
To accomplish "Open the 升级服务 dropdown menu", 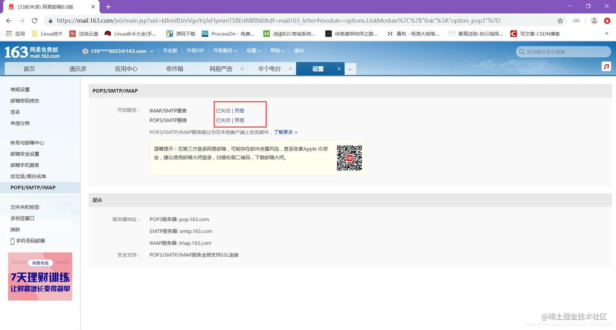I will click(x=225, y=51).
